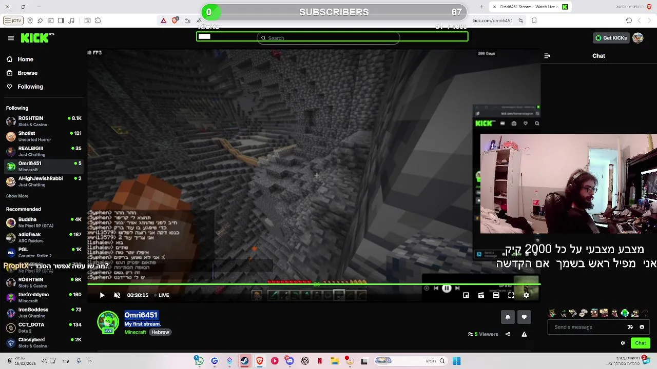Open AHighJewishRabbi channel
The image size is (657, 369).
pos(44,181)
